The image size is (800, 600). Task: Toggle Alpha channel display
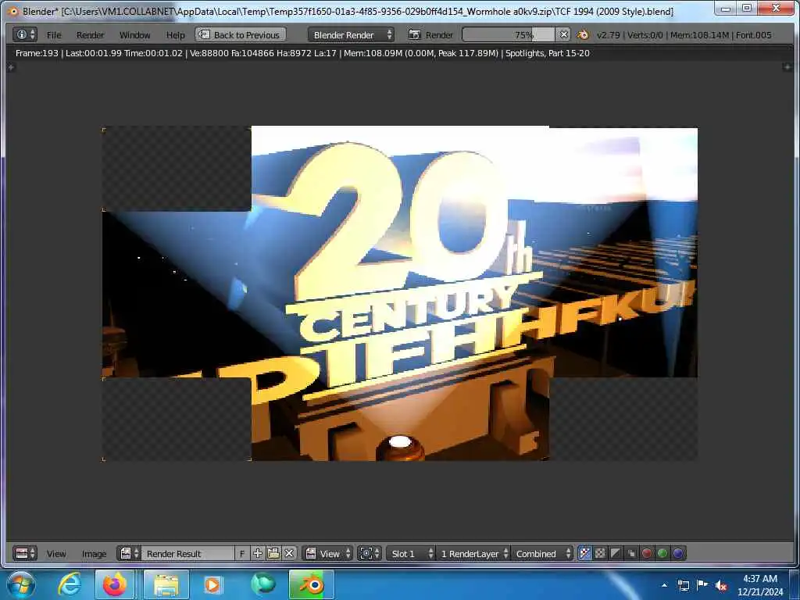(x=616, y=554)
